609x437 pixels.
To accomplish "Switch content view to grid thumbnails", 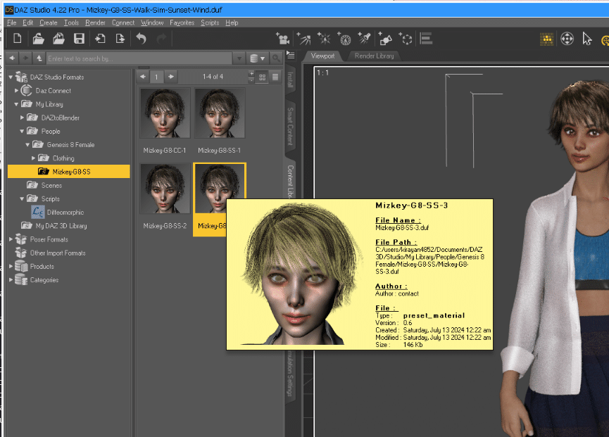I will click(262, 77).
